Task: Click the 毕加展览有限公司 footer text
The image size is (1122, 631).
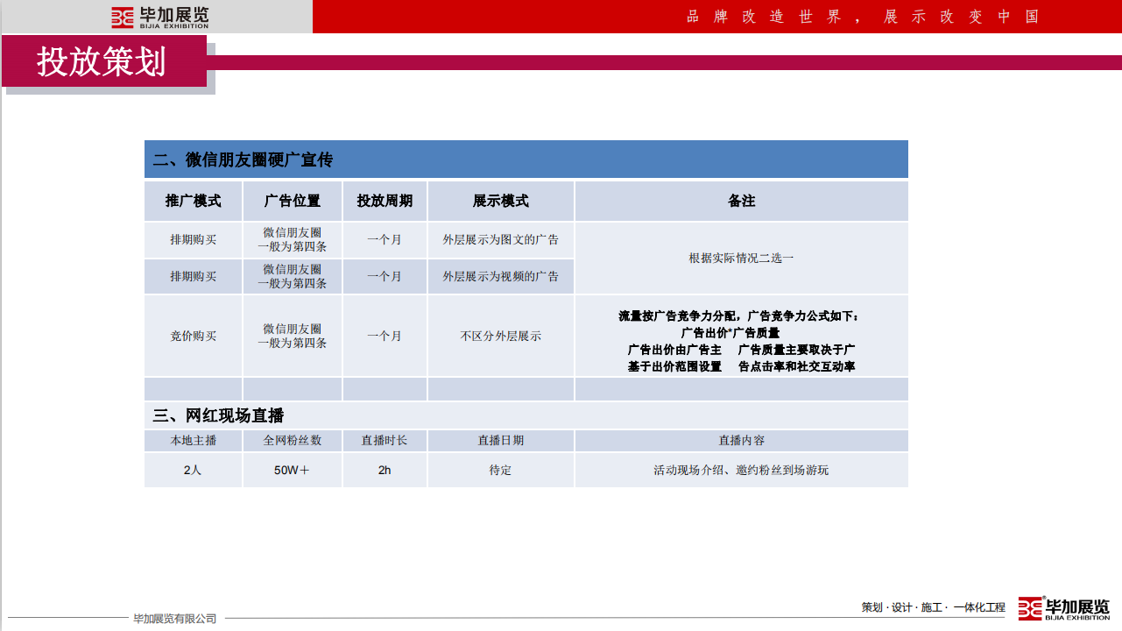Action: (174, 619)
